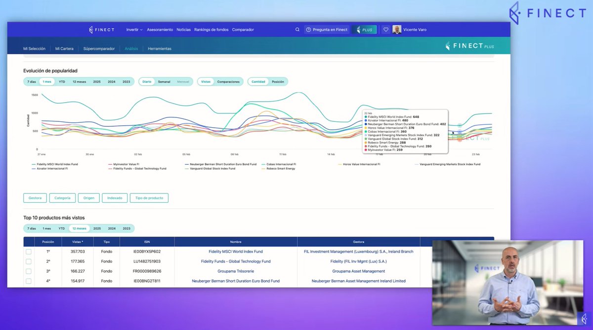The image size is (593, 330).
Task: Toggle Horos Value Internacional FI legend entry
Action: pos(360,164)
